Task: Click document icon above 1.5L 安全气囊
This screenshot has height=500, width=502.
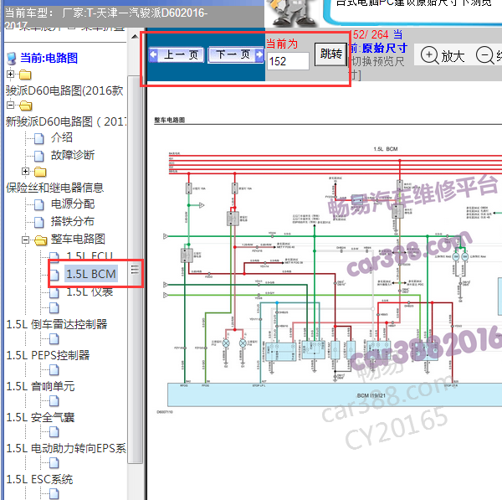Action: tap(54, 401)
